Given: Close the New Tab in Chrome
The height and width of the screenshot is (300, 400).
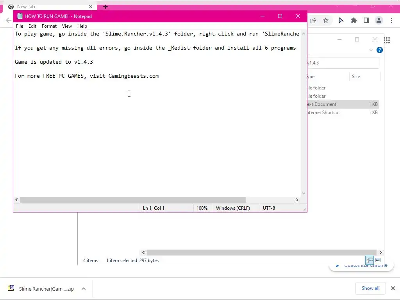Looking at the screenshot, I should pyautogui.click(x=91, y=7).
